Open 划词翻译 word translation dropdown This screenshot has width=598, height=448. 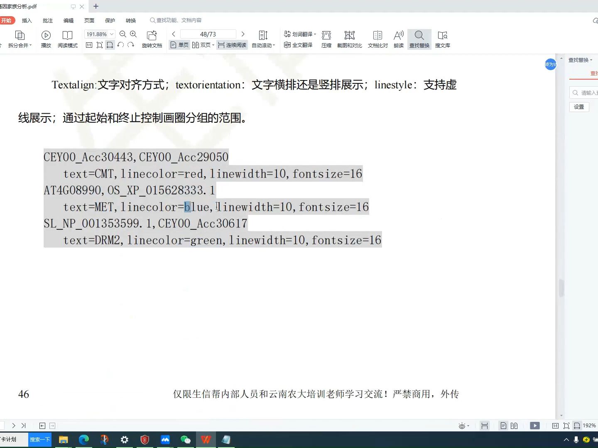tap(300, 34)
